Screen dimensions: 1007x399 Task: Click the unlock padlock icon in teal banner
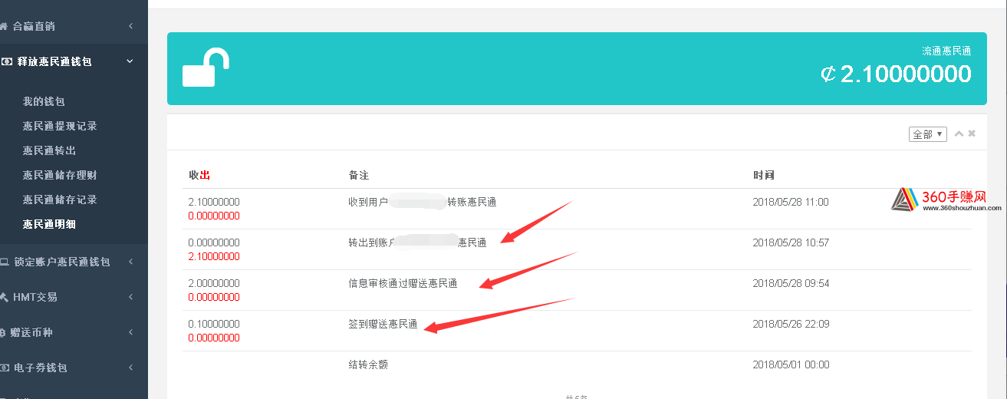[x=206, y=68]
